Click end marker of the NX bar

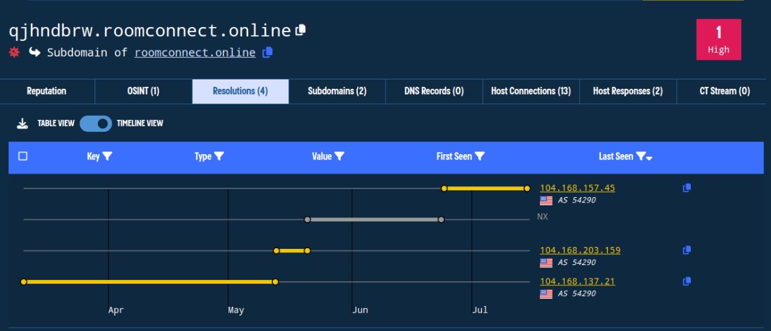(x=441, y=219)
